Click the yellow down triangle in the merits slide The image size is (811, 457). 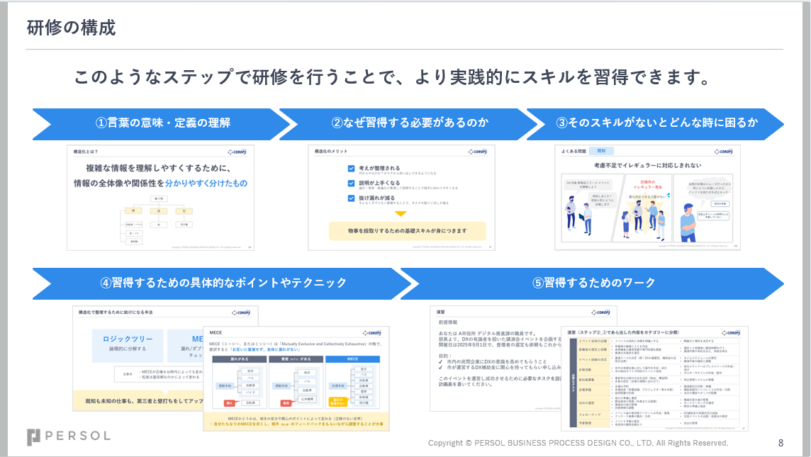click(401, 213)
